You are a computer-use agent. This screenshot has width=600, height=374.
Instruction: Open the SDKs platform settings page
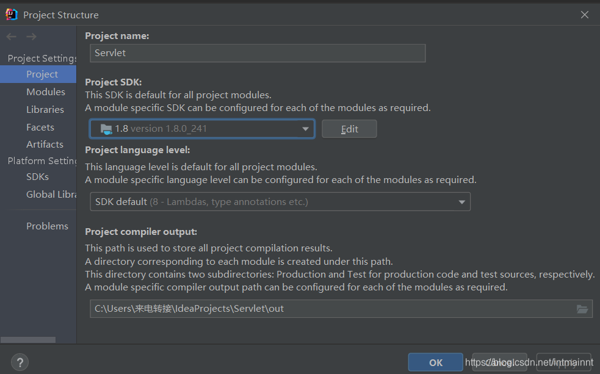tap(37, 177)
